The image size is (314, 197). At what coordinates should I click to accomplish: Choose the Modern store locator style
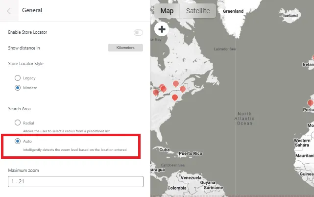18,88
